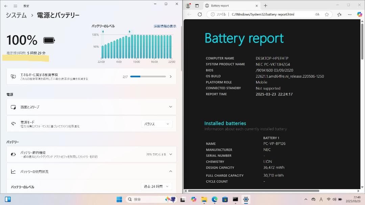Expand the 画面とスリープ section
The width and height of the screenshot is (365, 205).
click(x=170, y=106)
